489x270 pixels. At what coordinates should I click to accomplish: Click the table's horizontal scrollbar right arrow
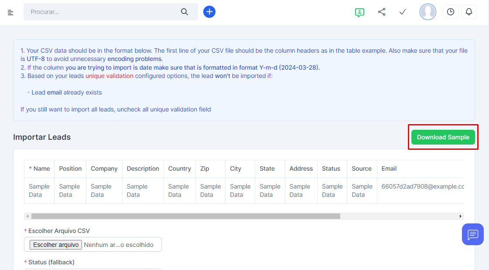(460, 216)
